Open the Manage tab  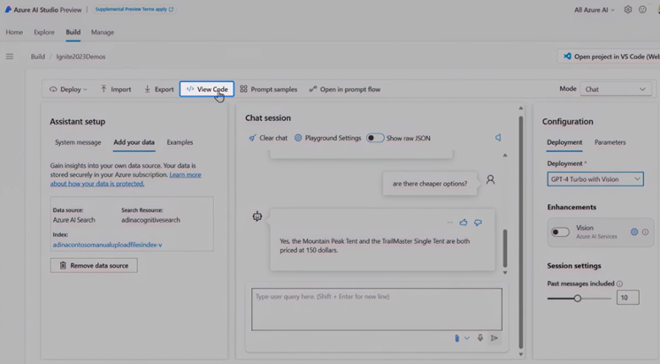tap(102, 32)
